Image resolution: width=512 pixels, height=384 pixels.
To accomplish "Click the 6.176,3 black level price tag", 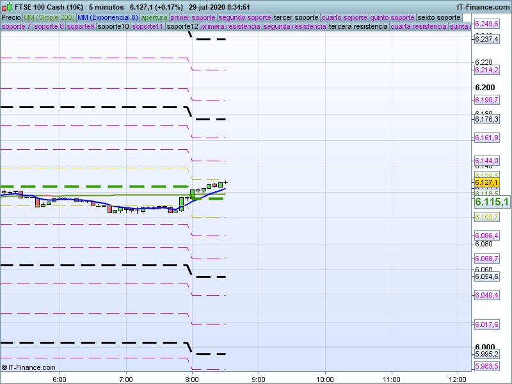I will click(486, 119).
